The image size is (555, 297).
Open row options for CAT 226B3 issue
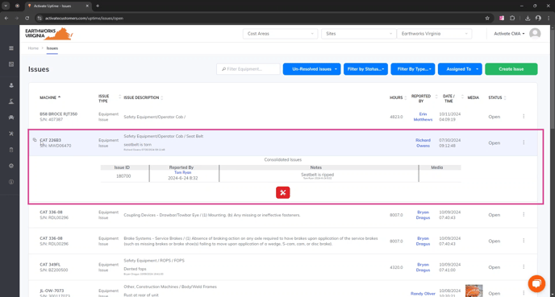[524, 142]
